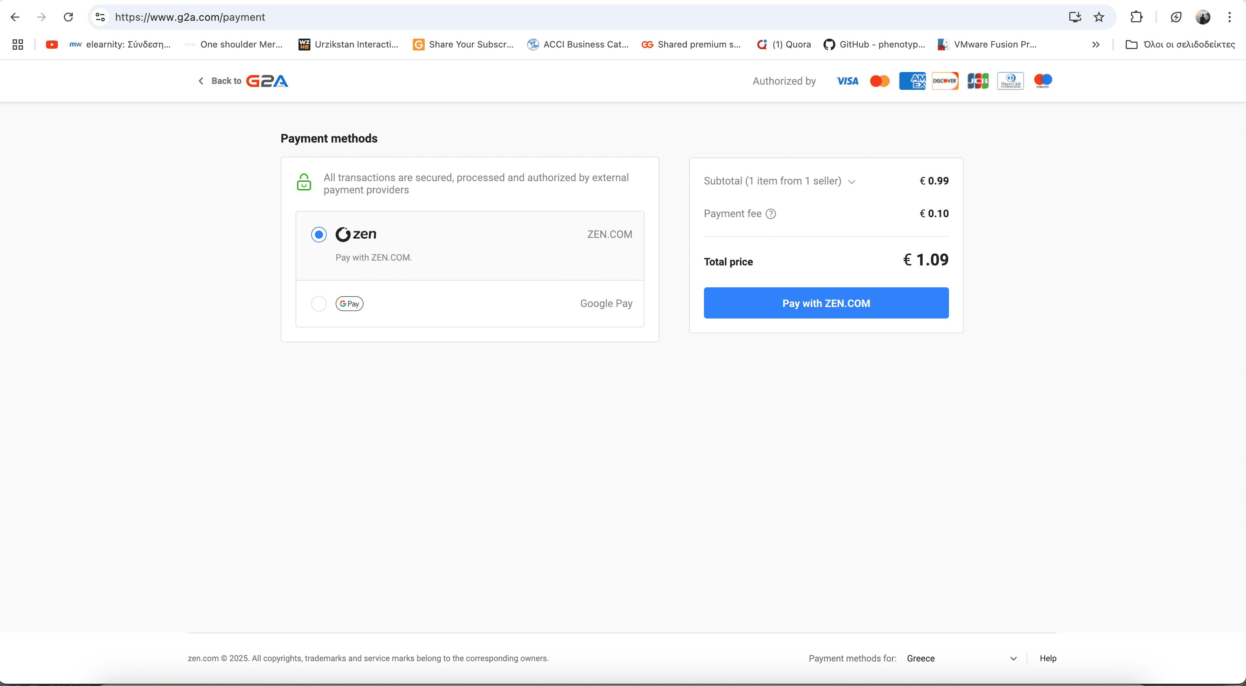1246x686 pixels.
Task: Click the performance speedometer icon
Action: (1176, 17)
